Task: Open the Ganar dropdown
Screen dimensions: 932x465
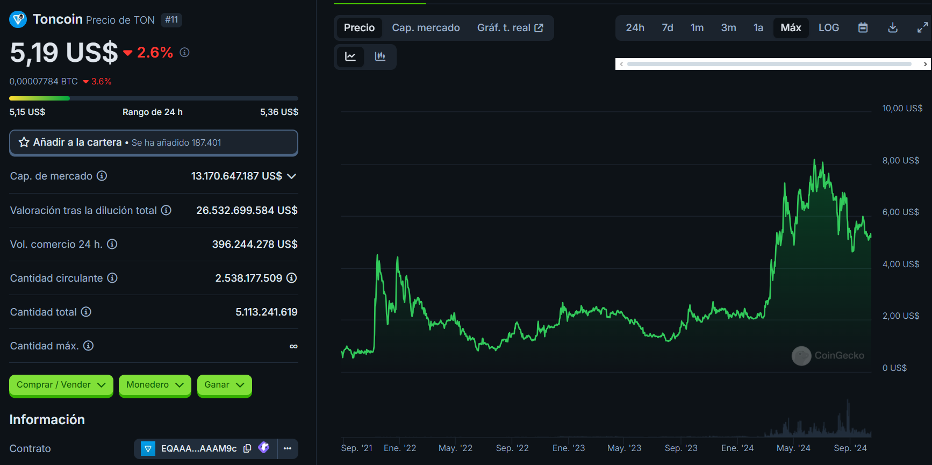Action: coord(225,385)
